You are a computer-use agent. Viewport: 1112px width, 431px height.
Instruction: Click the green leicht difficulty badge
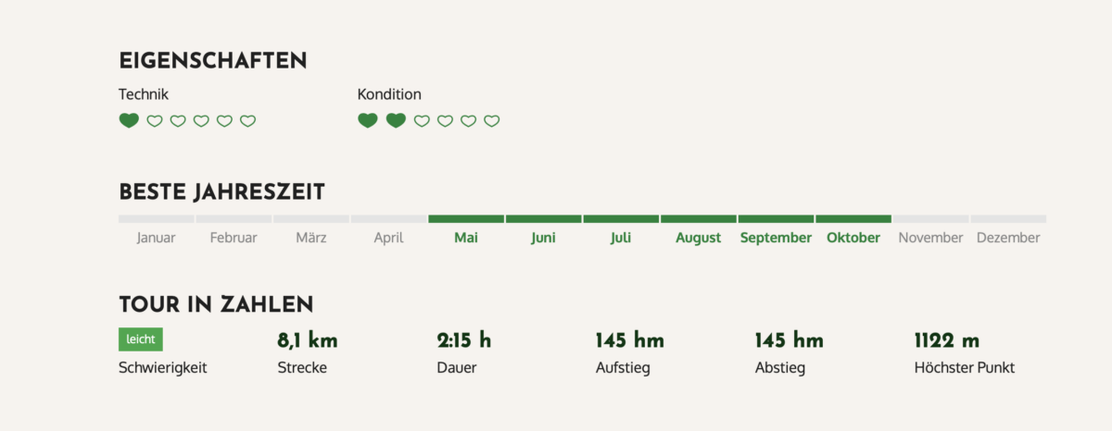tap(141, 339)
